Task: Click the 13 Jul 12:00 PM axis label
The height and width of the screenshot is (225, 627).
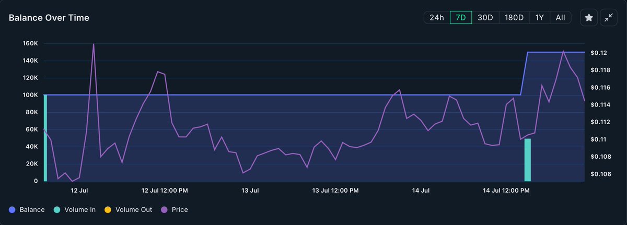Action: click(x=336, y=190)
